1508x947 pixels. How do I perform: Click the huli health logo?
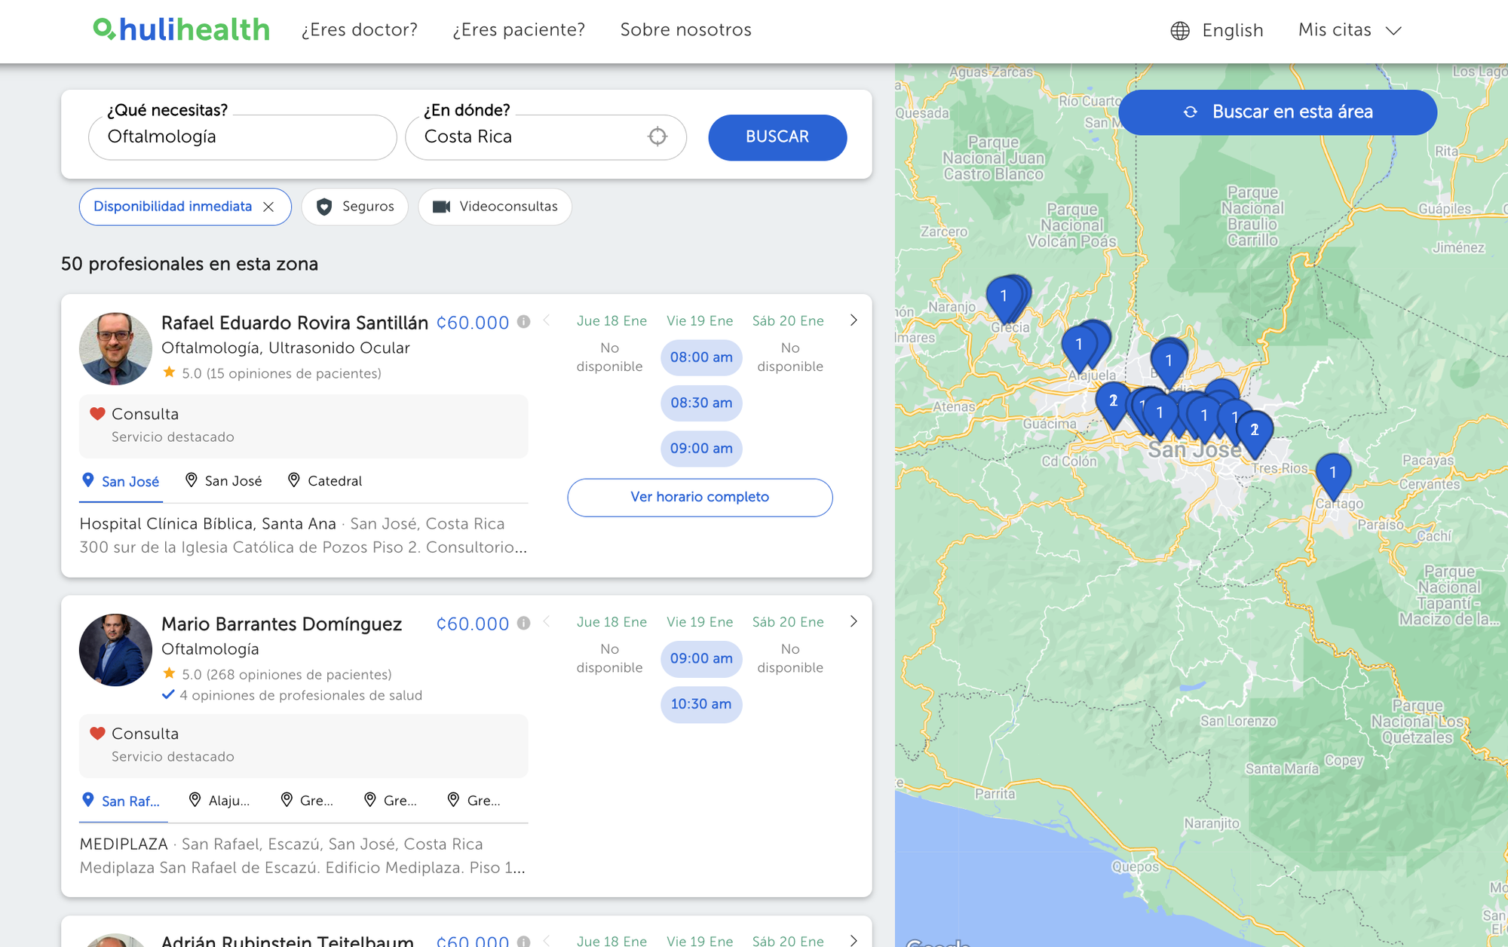coord(181,29)
